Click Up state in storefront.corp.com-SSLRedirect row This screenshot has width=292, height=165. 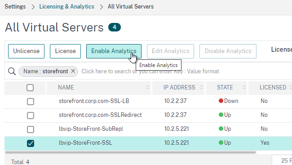(225, 115)
